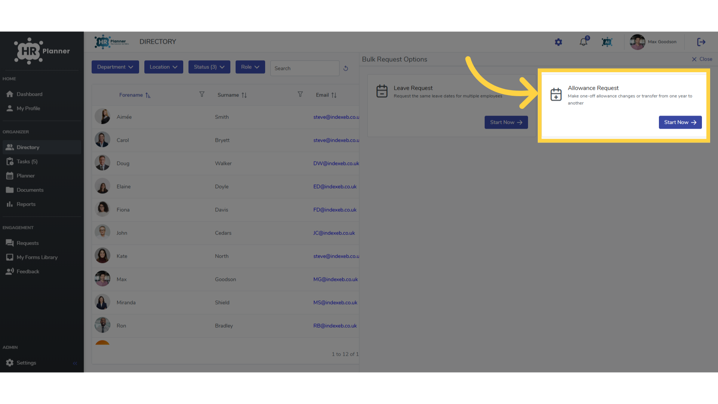
Task: Expand the Department filter dropdown
Action: point(115,67)
